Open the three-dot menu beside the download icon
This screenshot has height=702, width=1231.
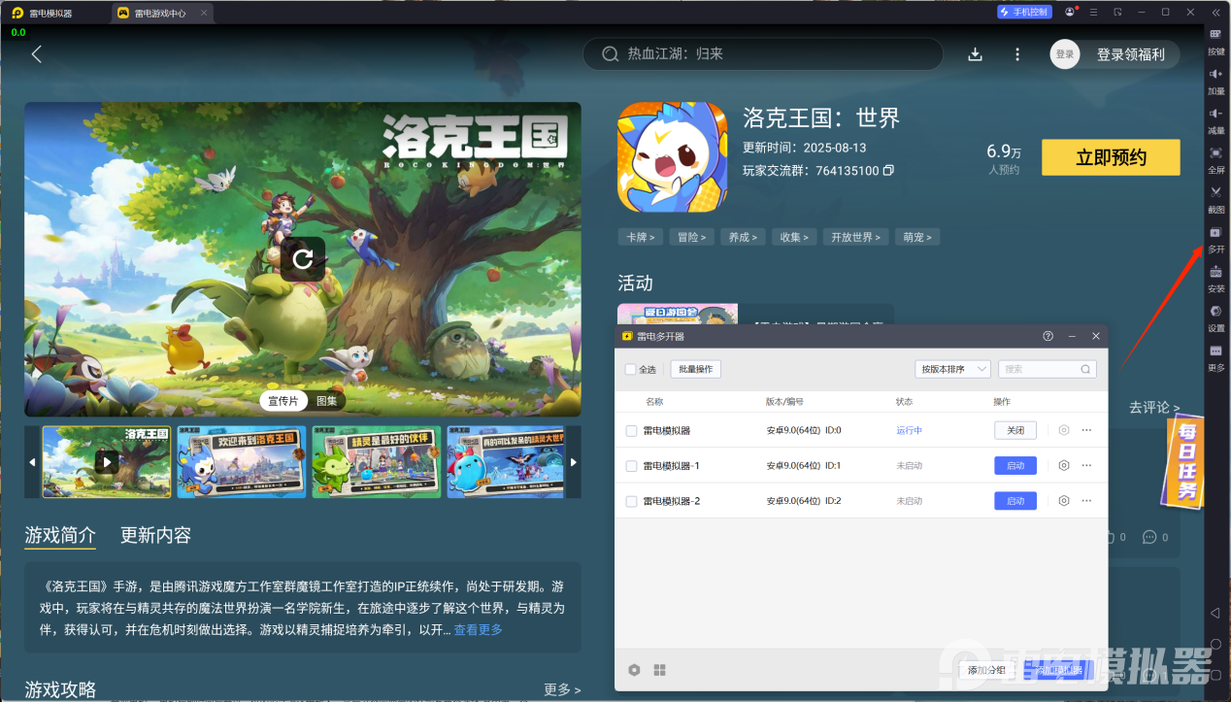click(x=1017, y=54)
